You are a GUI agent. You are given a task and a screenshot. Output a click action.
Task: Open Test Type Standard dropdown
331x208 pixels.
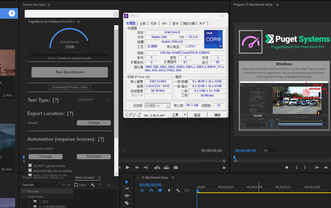[94, 99]
